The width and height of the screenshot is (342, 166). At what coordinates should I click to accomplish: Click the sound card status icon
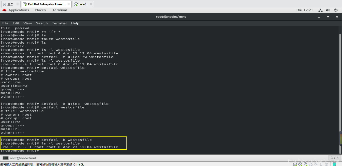pyautogui.click(x=316, y=164)
